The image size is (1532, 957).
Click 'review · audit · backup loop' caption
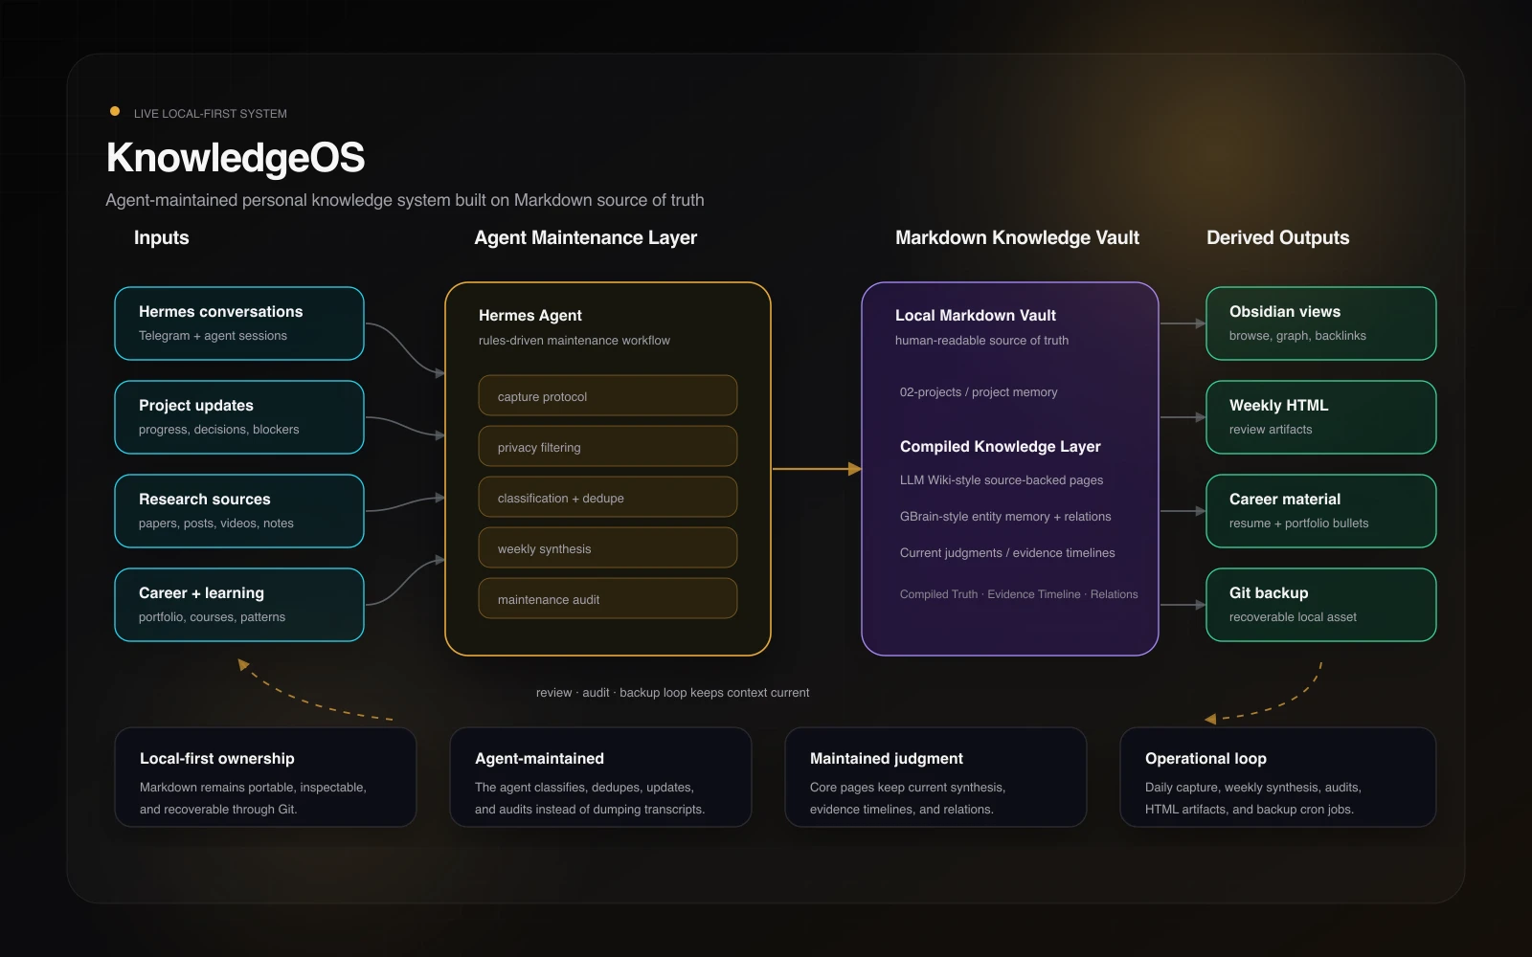672,693
